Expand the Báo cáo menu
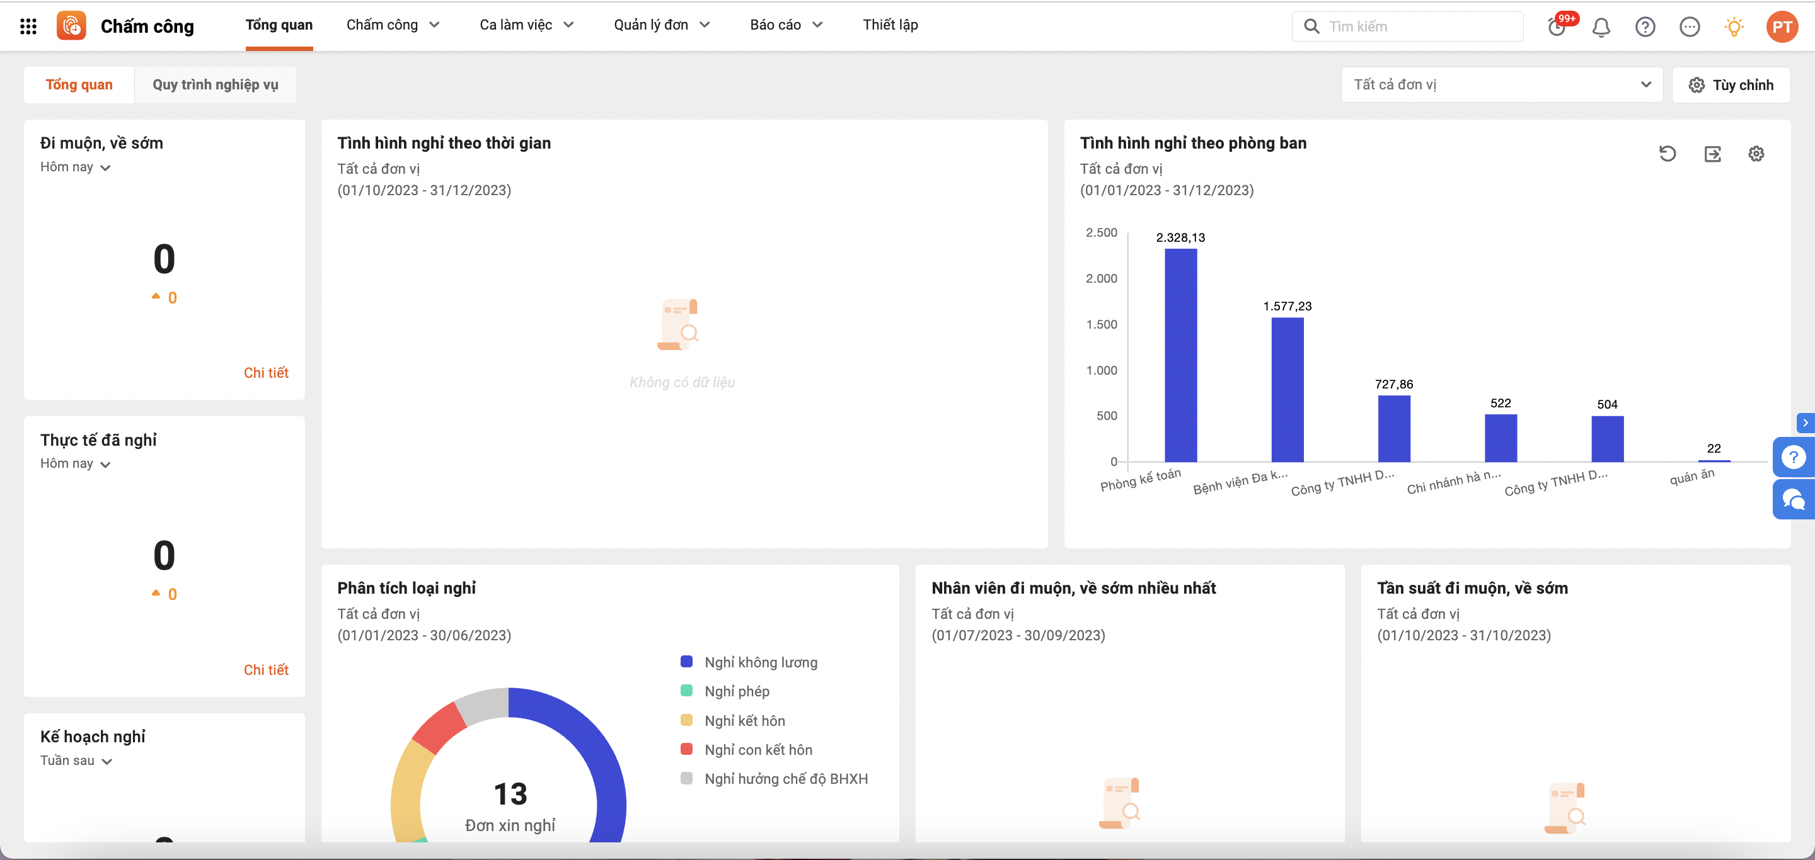The image size is (1815, 860). [786, 25]
